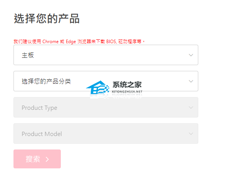Open the Product Type dropdown
This screenshot has height=178, width=231.
pyautogui.click(x=105, y=107)
